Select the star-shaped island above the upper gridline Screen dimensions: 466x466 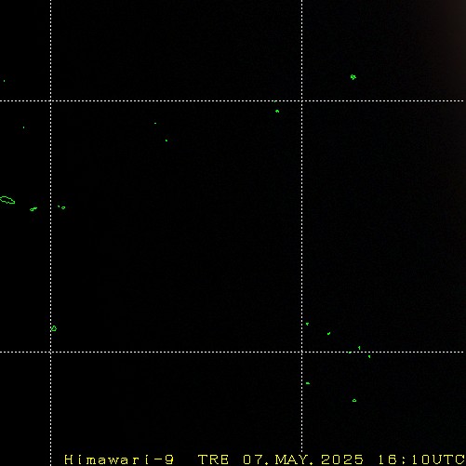pyautogui.click(x=353, y=77)
